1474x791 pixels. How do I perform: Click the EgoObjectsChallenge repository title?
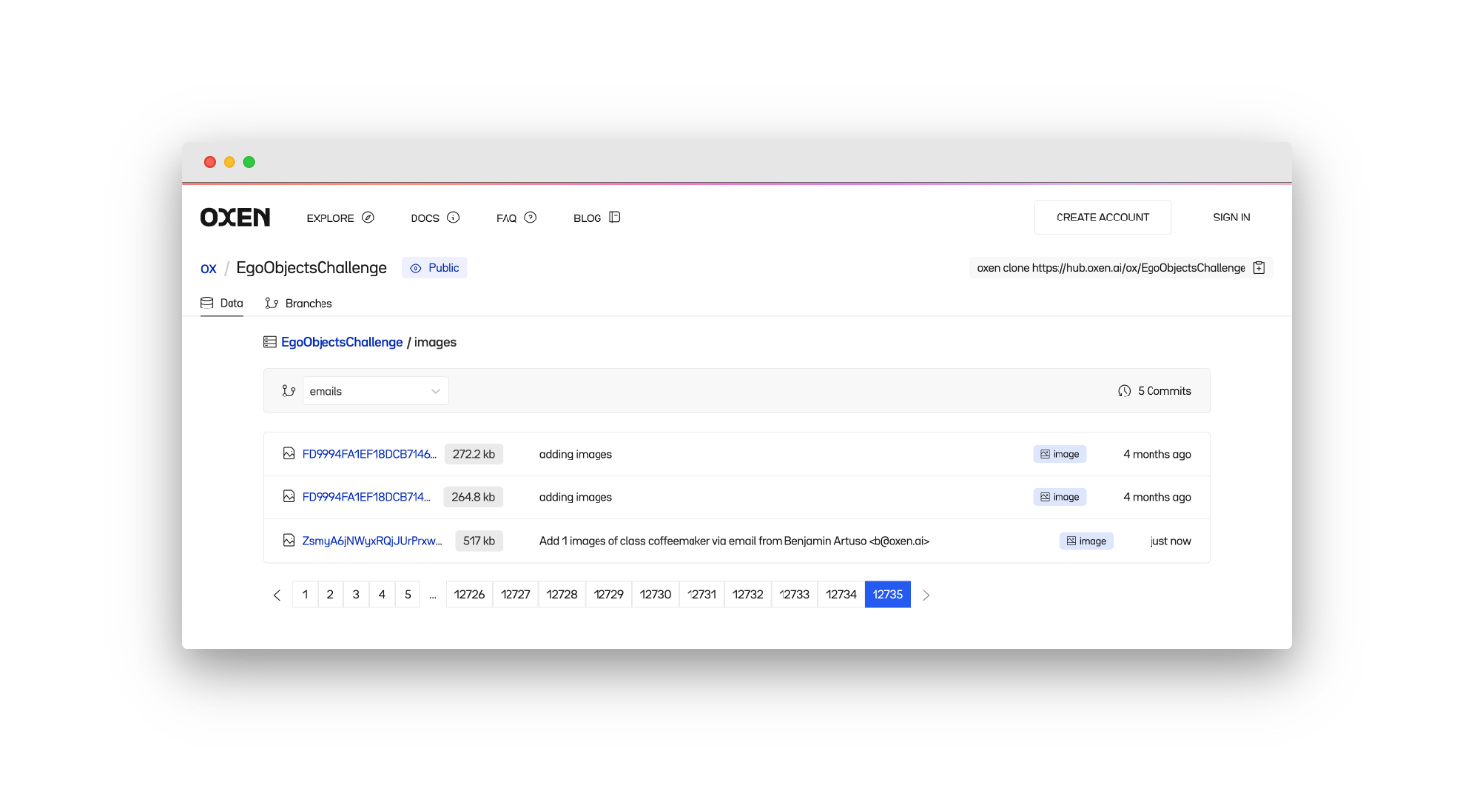point(312,268)
